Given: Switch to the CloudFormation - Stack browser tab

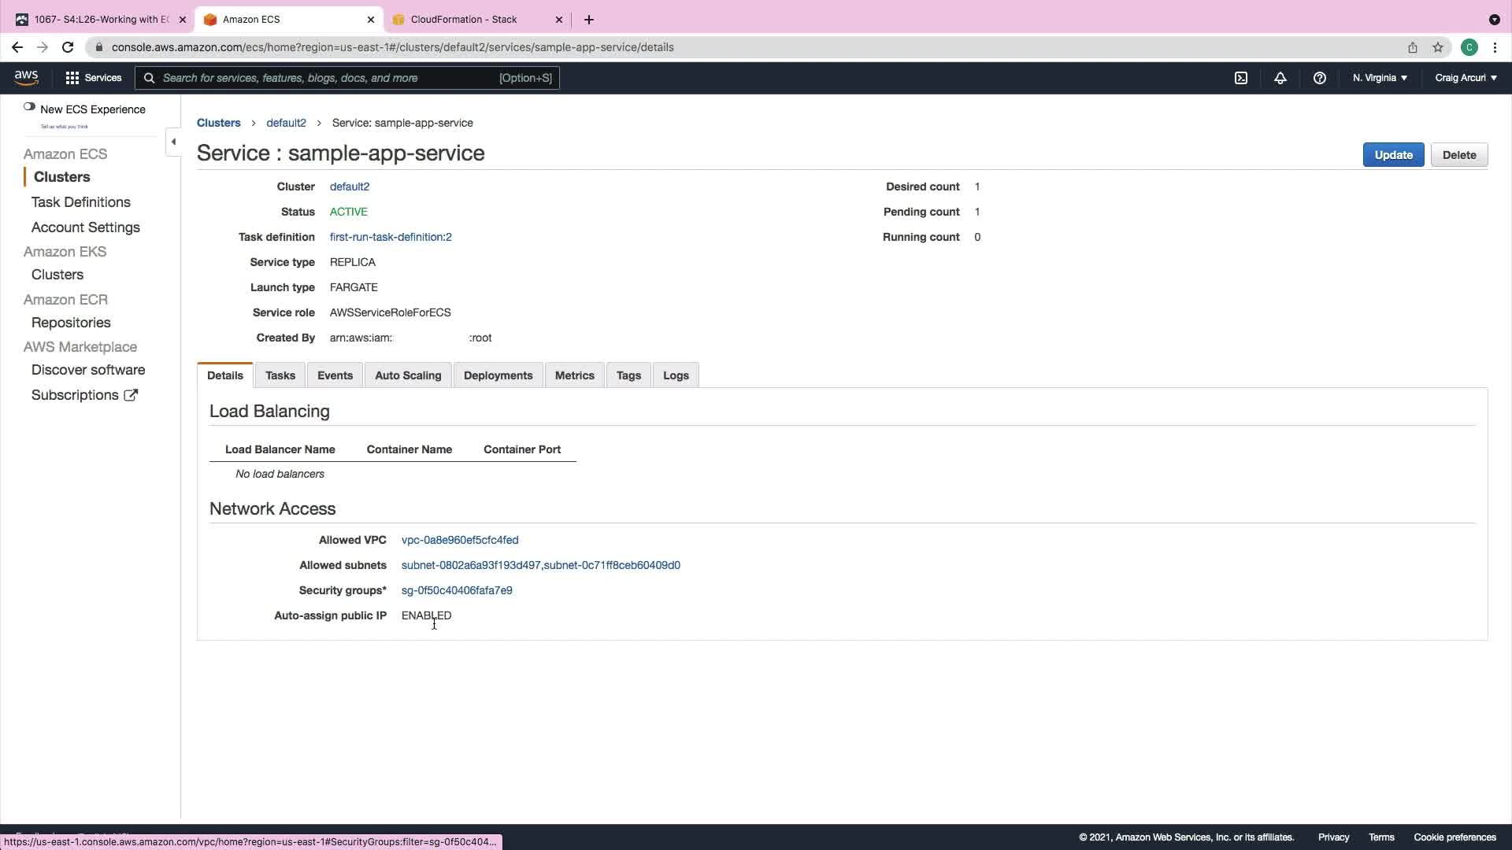Looking at the screenshot, I should [x=464, y=20].
